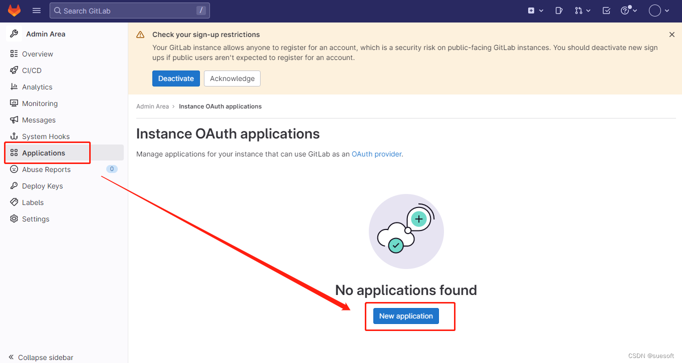Click the Abuse Reports count badge
Image resolution: width=682 pixels, height=363 pixels.
pos(112,169)
